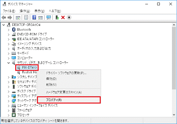This screenshot has height=124, width=177.
Task: Expand ヒューマン インターフェイス デバイス category
Action: click(9, 106)
